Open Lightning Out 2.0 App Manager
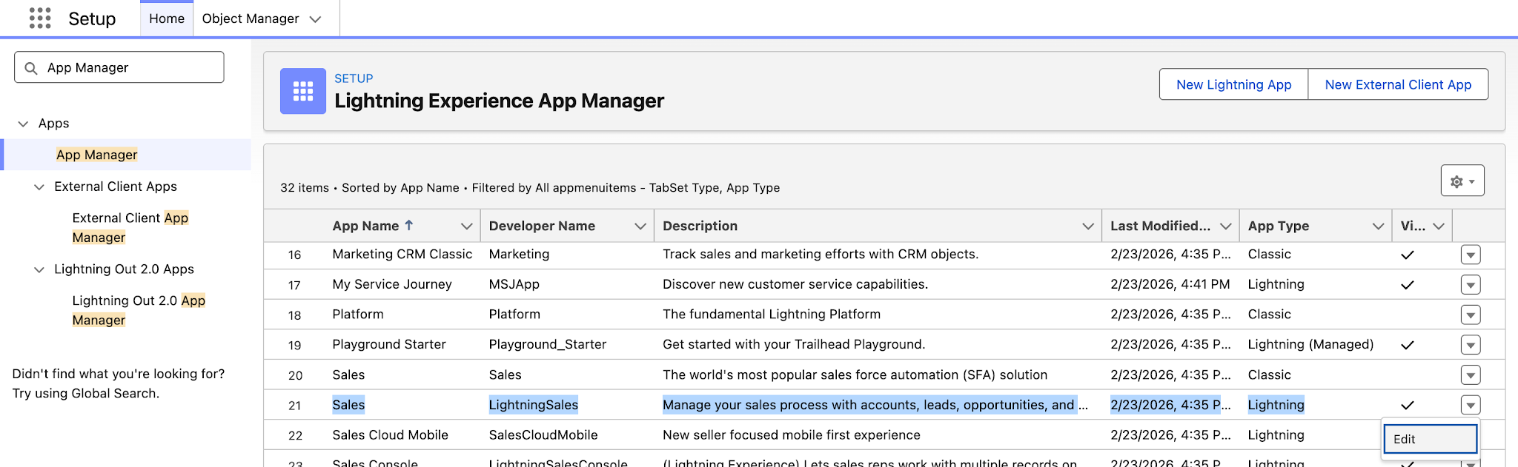The image size is (1518, 467). (x=139, y=310)
